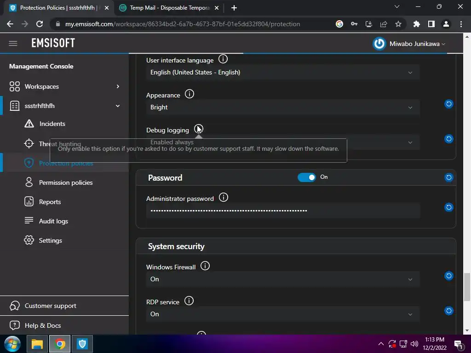
Task: Open File Explorer from the taskbar
Action: click(x=37, y=344)
